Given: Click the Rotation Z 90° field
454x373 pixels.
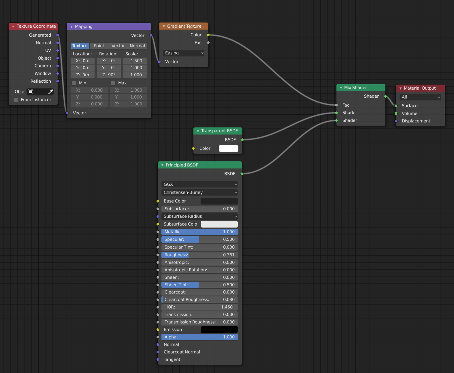Looking at the screenshot, I should tap(109, 75).
